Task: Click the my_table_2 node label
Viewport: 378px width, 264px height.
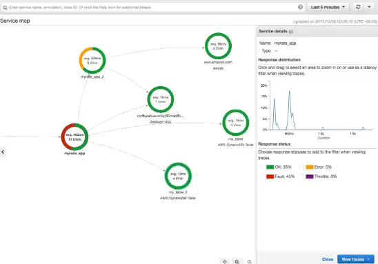Action: coord(178,192)
